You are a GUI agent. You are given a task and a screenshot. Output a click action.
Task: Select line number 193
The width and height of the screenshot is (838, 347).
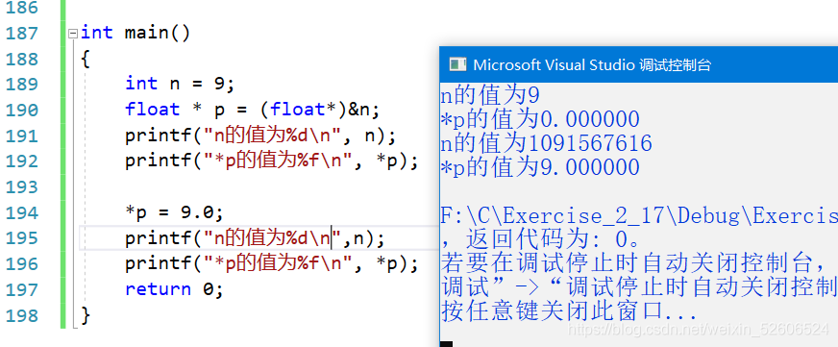tap(21, 187)
